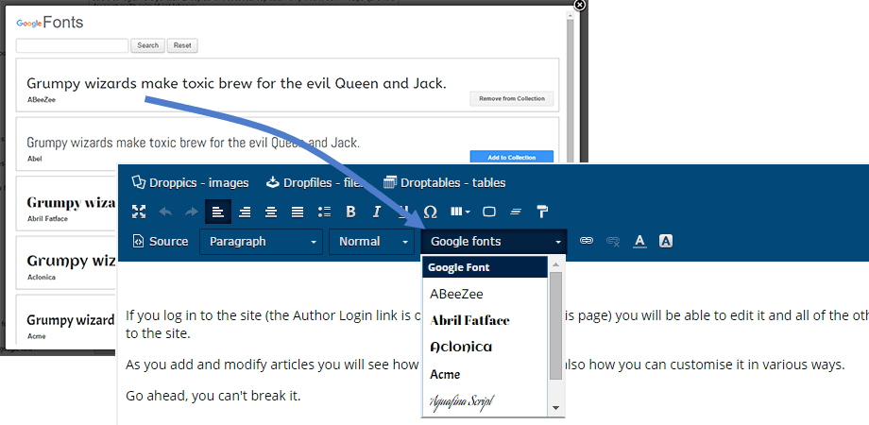This screenshot has width=869, height=425.
Task: Apply justify text alignment
Action: coord(298,212)
